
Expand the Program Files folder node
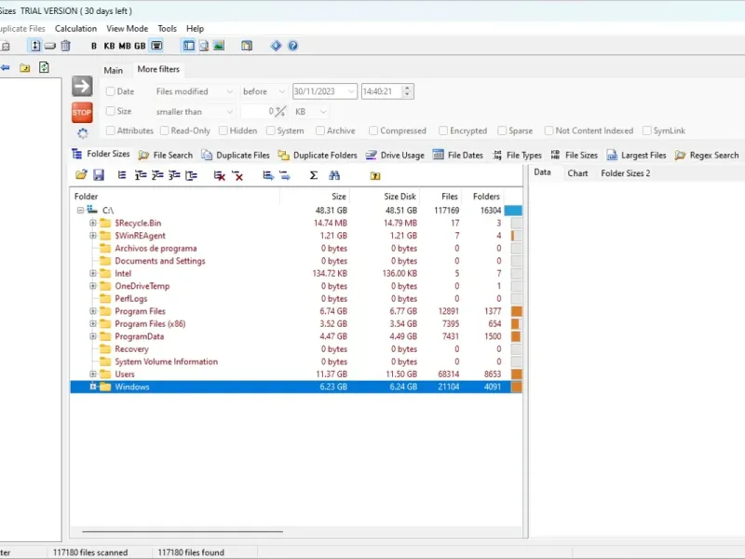pos(93,311)
